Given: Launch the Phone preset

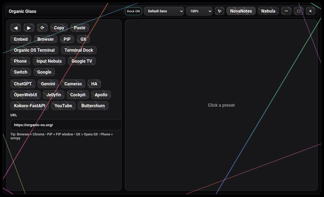Looking at the screenshot, I should (x=20, y=61).
